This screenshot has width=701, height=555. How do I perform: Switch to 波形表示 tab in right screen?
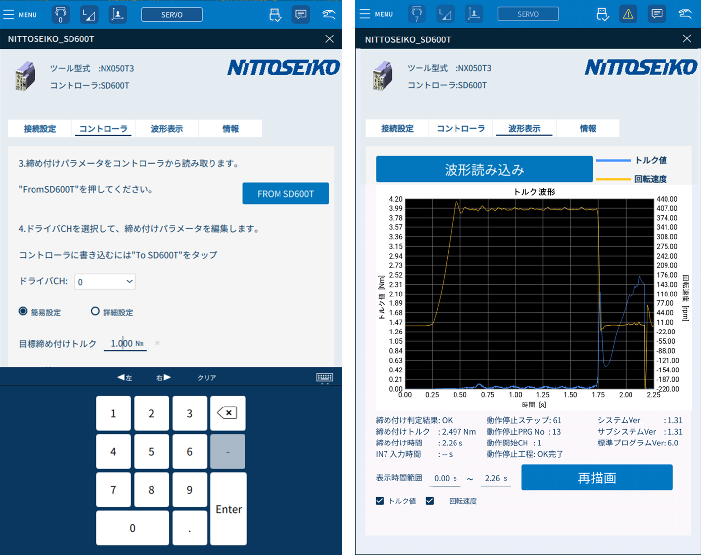tap(525, 128)
